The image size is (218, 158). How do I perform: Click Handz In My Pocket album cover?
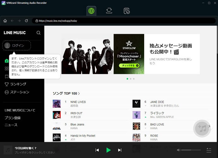(56, 137)
